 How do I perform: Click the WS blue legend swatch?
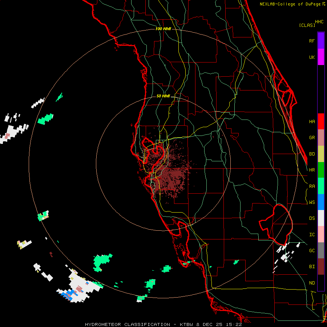(321, 202)
